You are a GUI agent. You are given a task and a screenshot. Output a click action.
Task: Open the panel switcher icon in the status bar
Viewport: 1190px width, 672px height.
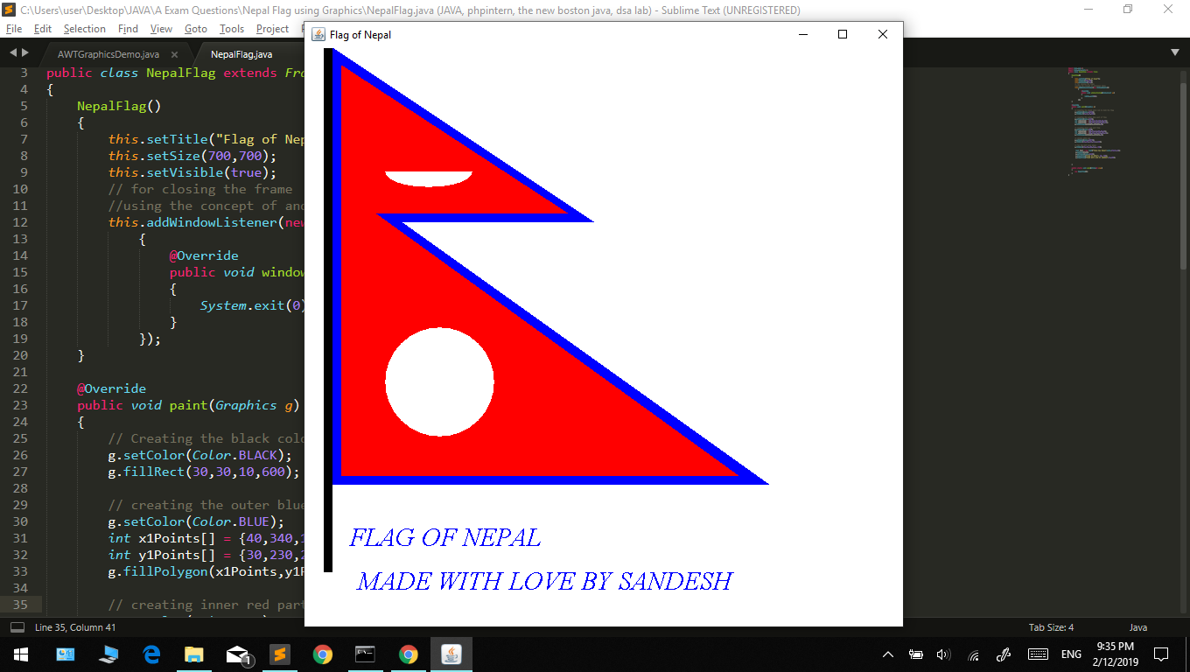17,627
